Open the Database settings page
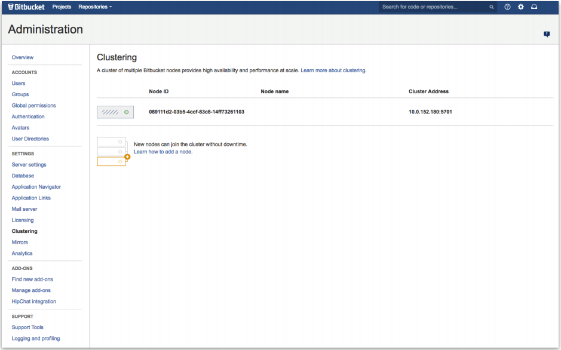The image size is (561, 350). 23,176
